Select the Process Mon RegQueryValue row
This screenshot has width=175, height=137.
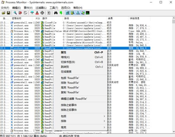75,31
